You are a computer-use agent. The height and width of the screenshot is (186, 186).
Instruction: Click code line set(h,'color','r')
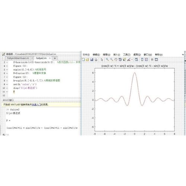click(25, 84)
